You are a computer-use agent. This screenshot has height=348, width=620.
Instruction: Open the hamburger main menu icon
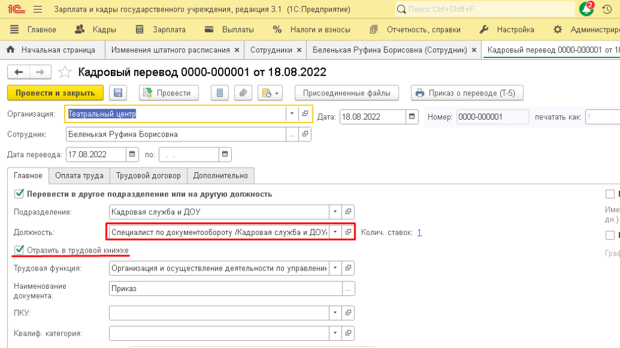point(37,10)
